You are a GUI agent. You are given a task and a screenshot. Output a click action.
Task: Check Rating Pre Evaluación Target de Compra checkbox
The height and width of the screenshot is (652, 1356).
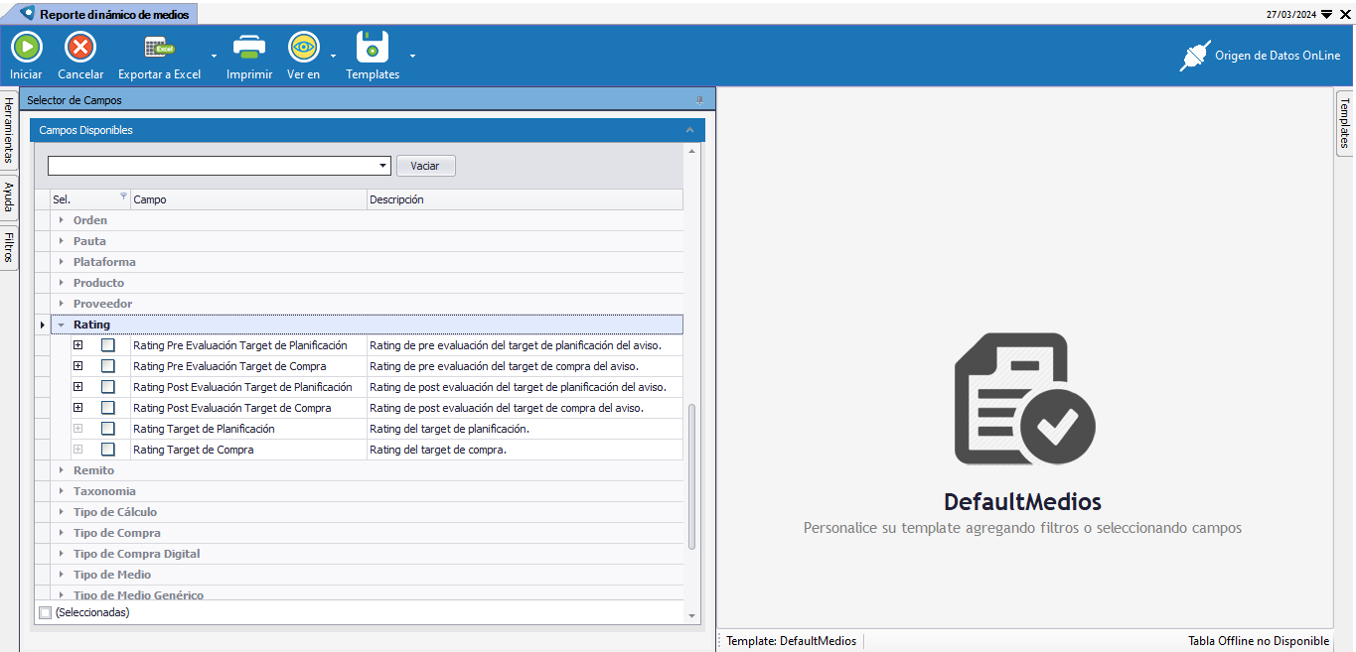click(x=108, y=366)
